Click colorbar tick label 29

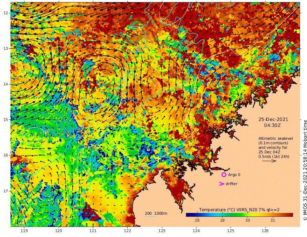(222, 220)
